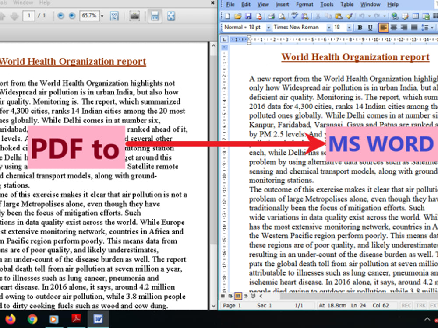Switch to Print Layout view button
This screenshot has width=438, height=328.
pyautogui.click(x=238, y=296)
